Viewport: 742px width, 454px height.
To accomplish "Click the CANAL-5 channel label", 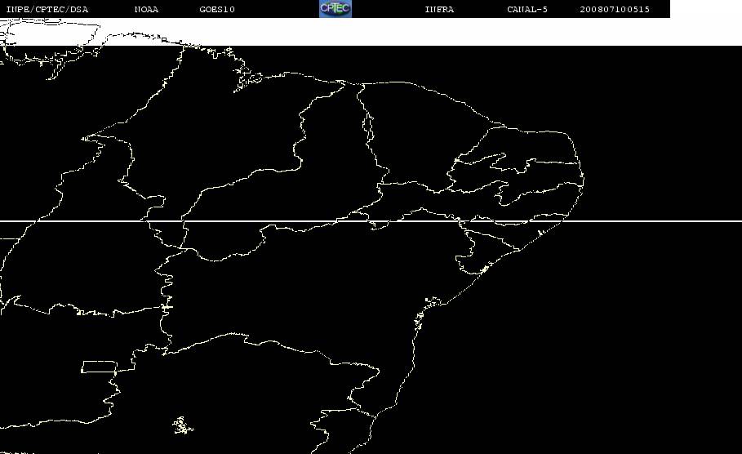I will click(527, 9).
